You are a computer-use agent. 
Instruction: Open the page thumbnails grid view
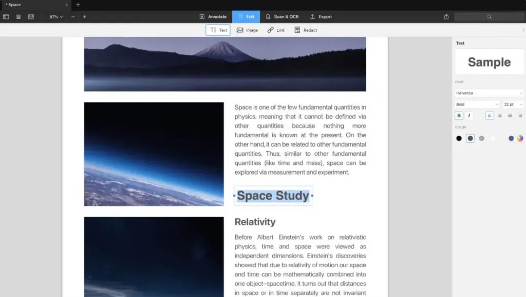click(x=18, y=17)
